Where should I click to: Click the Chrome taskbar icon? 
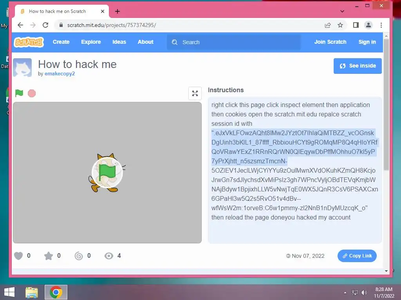click(56, 292)
